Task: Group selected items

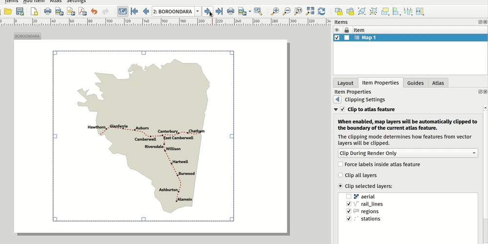Action: click(x=362, y=12)
